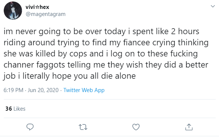Click the bold number 36 count
Image resolution: width=219 pixels, height=137 pixels.
pos(9,109)
